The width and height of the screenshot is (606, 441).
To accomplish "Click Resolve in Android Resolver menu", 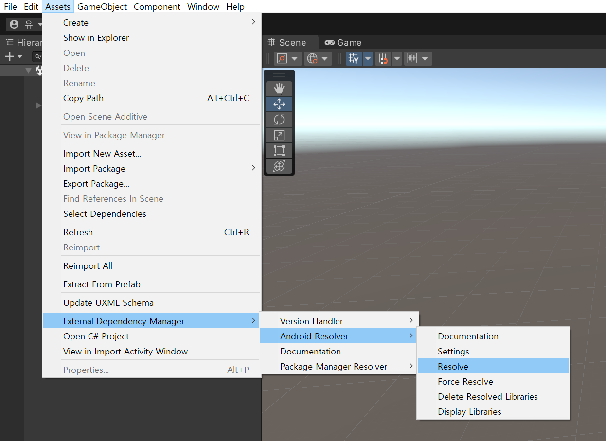I will click(493, 367).
